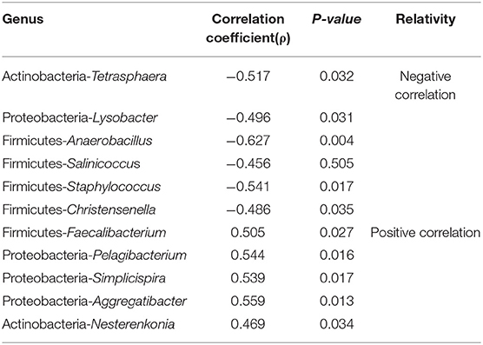483x345 pixels.
Task: Click the Actinobacteria-Tetrasphaera row label
Action: 84,76
